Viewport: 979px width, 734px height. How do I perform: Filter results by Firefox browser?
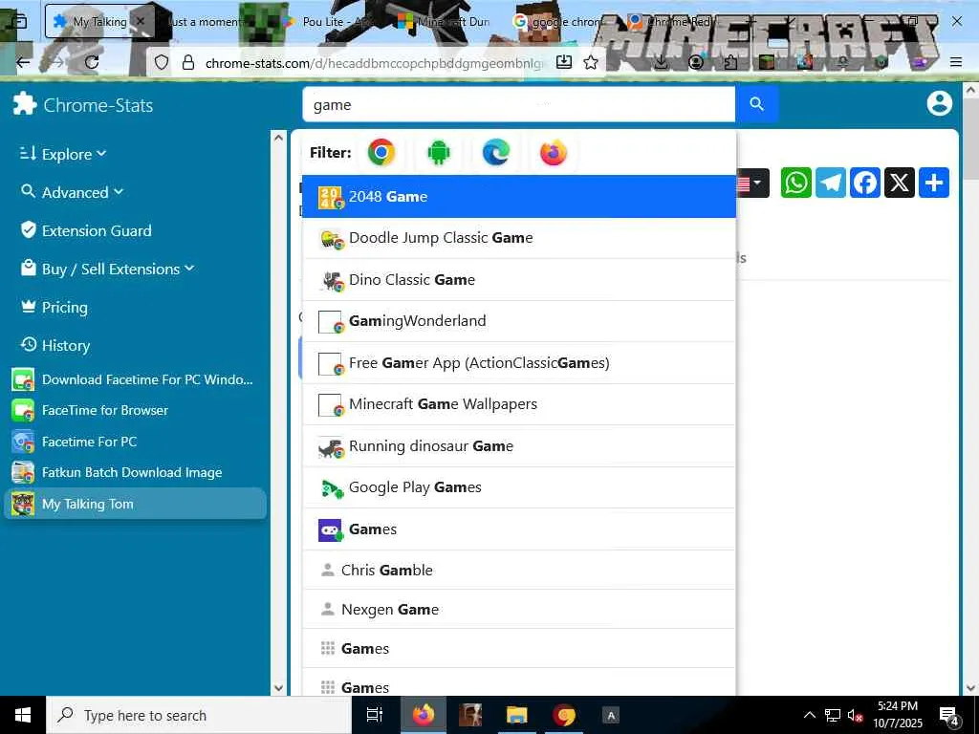click(x=554, y=152)
